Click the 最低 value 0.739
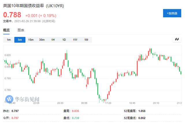The width and height of the screenshot is (185, 126). [75, 118]
